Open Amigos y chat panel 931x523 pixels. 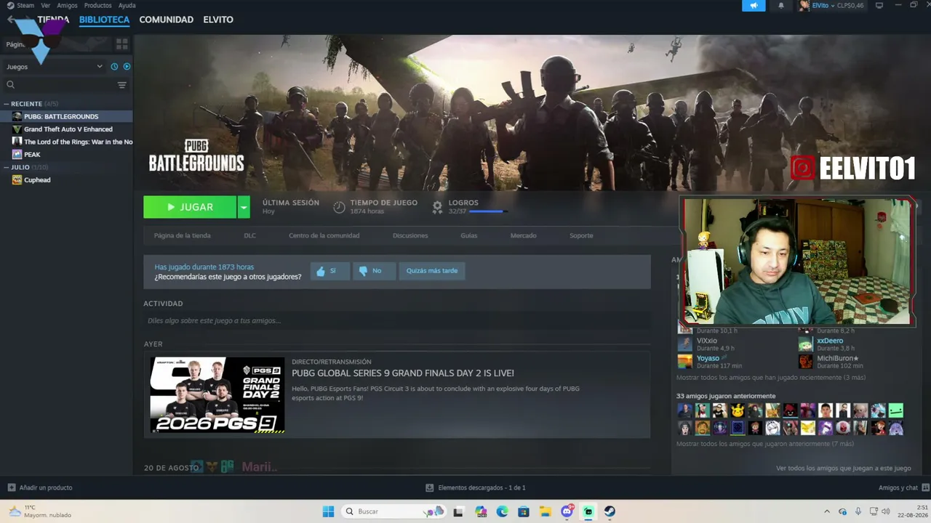(x=903, y=487)
